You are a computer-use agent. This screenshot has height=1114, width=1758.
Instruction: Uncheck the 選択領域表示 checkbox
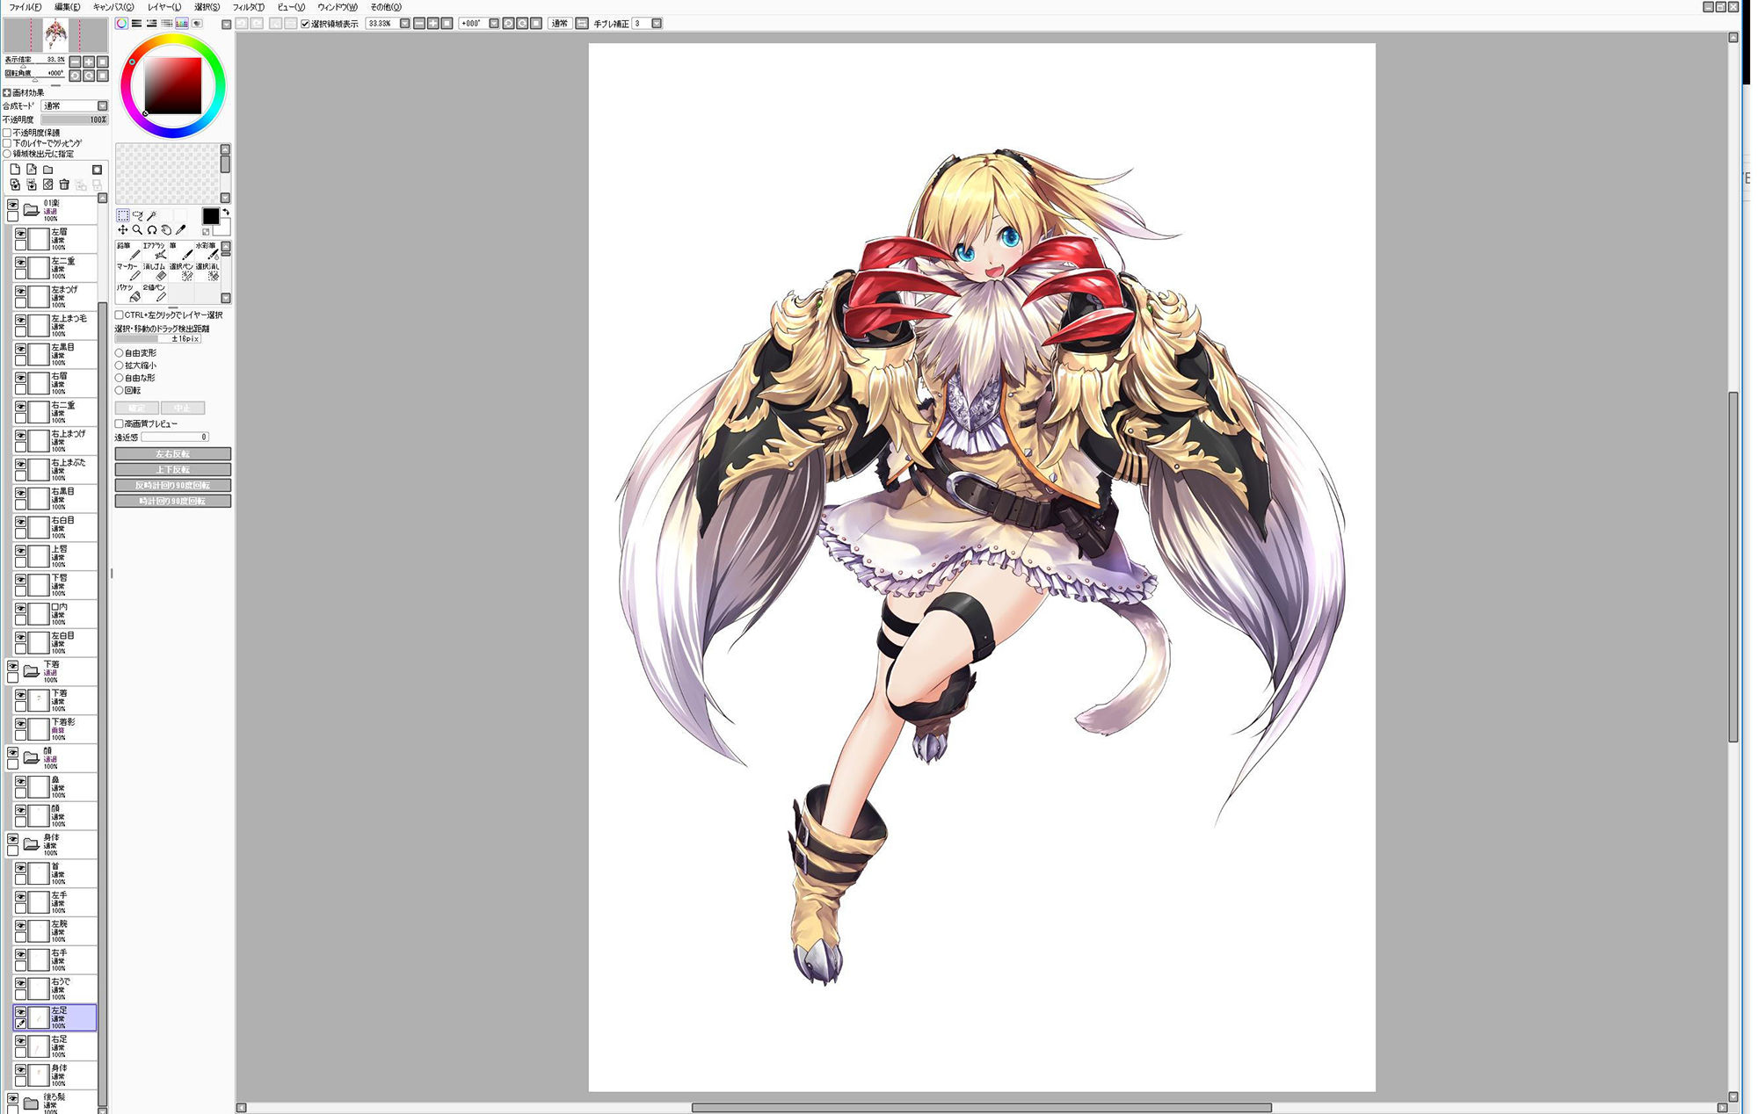coord(305,24)
